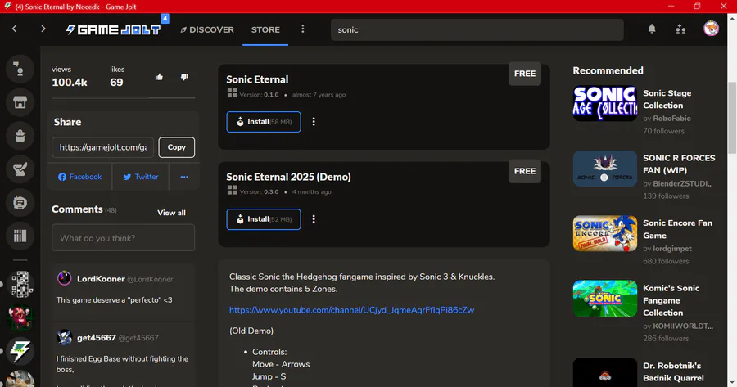Open the store sidebar icon
Image resolution: width=737 pixels, height=387 pixels.
point(20,102)
